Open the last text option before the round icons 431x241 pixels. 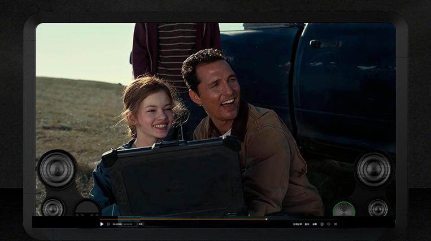click(315, 224)
